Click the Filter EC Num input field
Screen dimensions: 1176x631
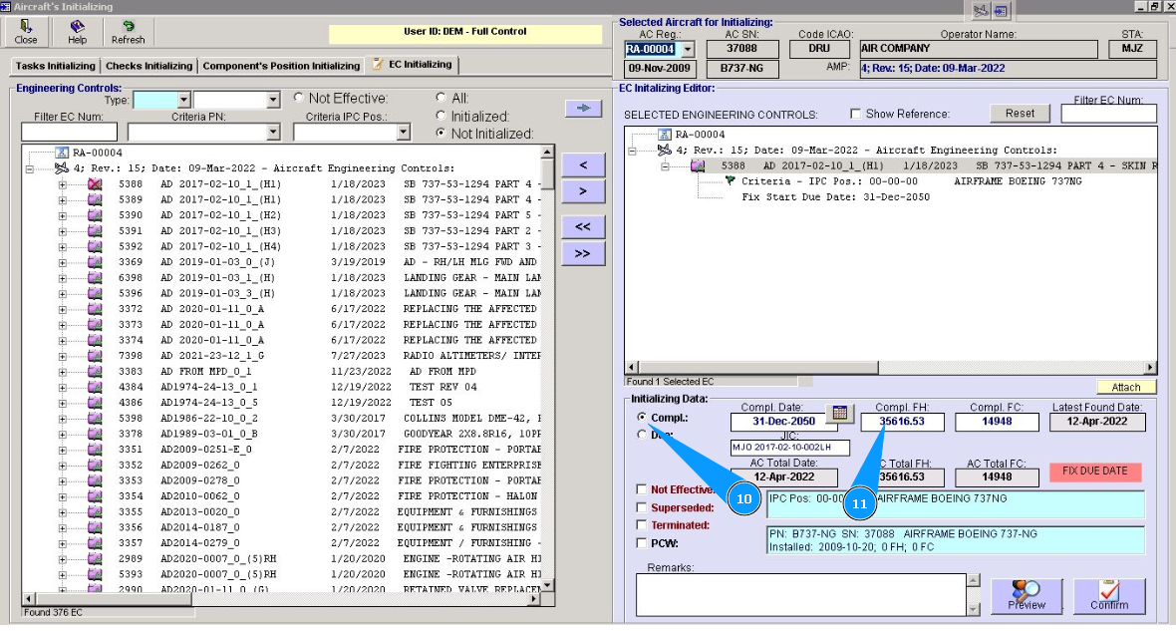pos(69,133)
